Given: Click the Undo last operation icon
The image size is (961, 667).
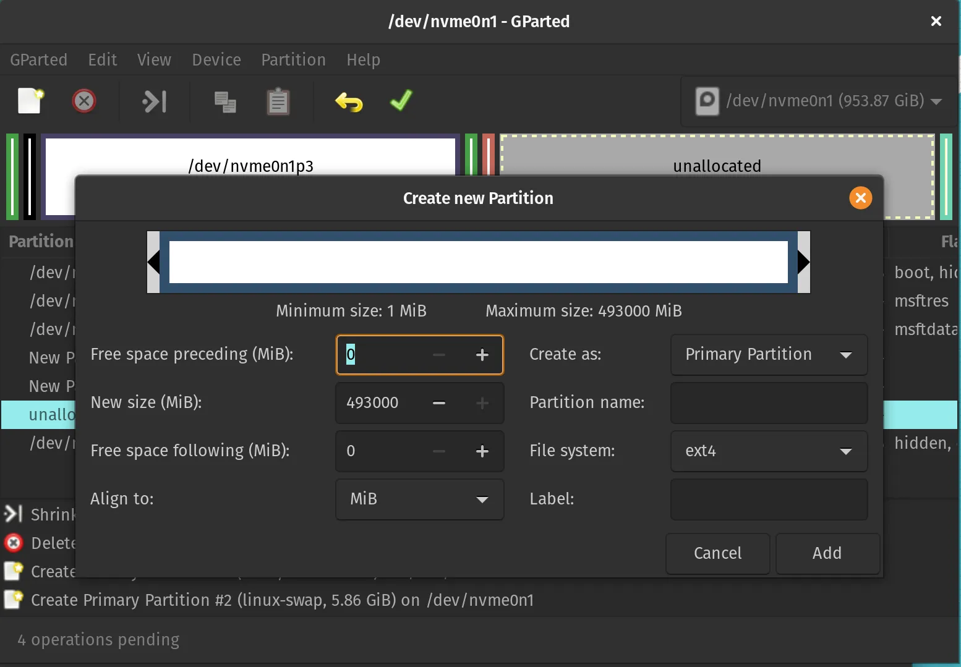Looking at the screenshot, I should point(349,101).
